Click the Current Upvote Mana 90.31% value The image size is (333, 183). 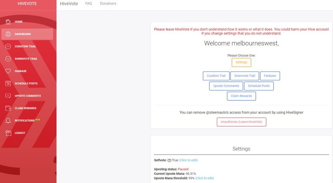(x=191, y=173)
